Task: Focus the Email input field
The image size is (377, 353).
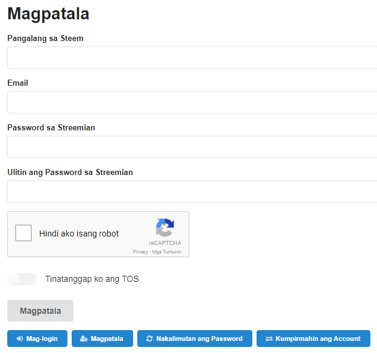Action: click(x=192, y=102)
